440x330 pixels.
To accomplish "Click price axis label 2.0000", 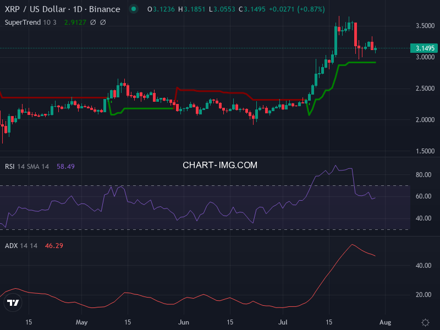I will [425, 120].
